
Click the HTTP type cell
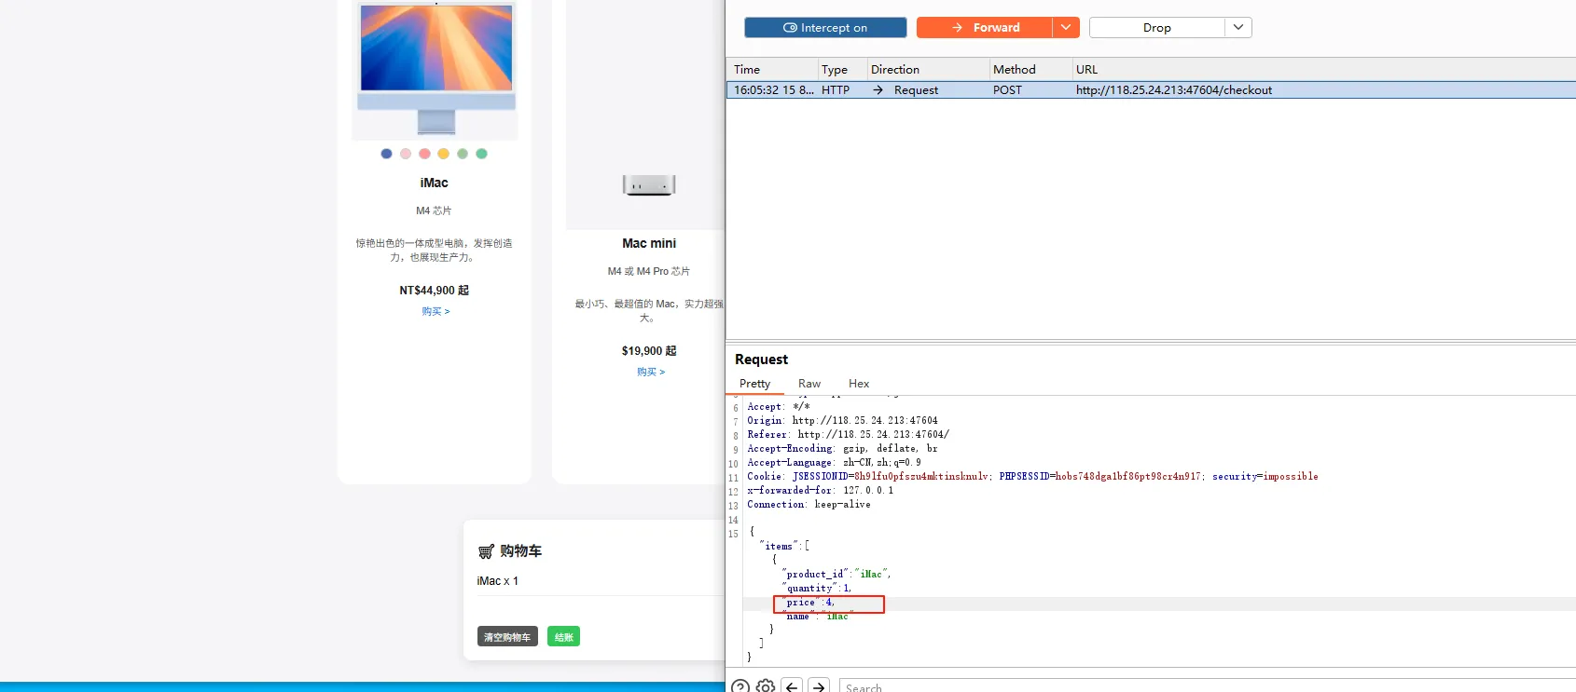click(836, 90)
